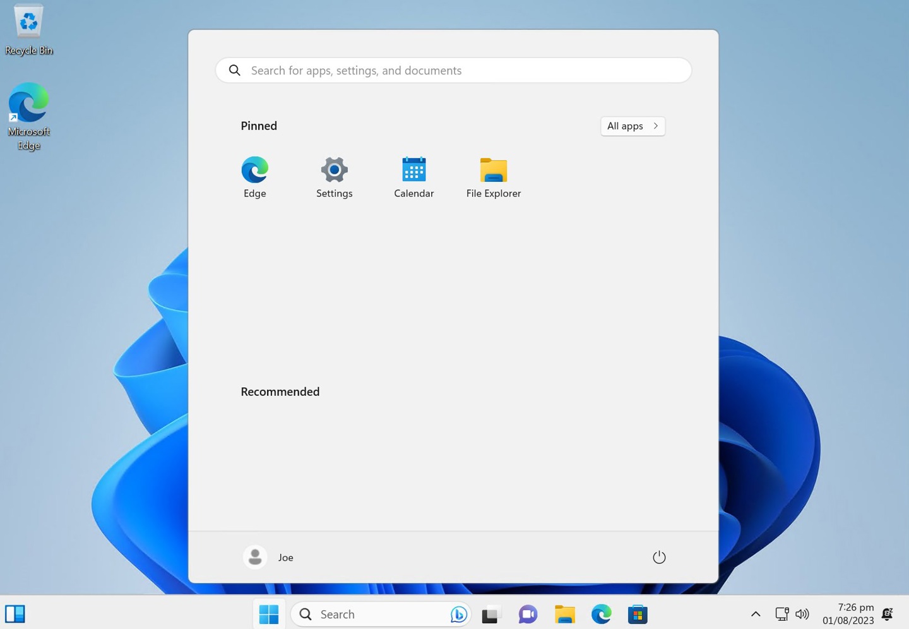909x629 pixels.
Task: Click the Start button on the taskbar
Action: pos(269,614)
